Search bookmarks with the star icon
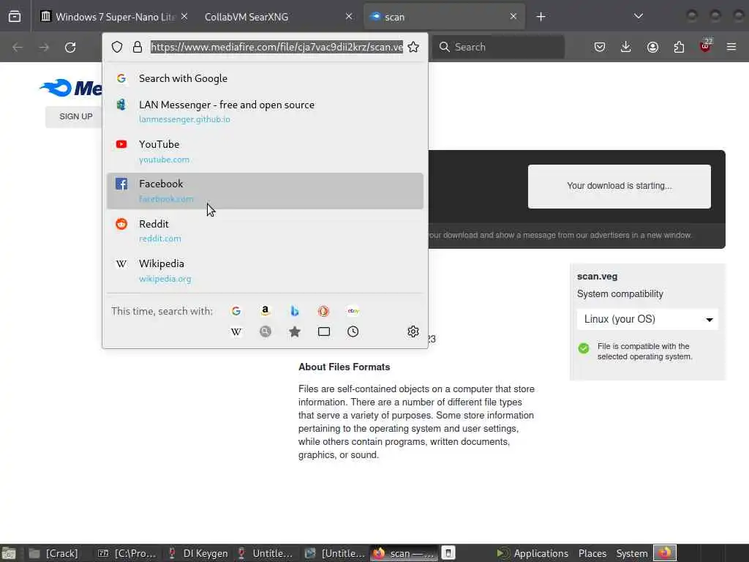The image size is (749, 562). point(295,331)
